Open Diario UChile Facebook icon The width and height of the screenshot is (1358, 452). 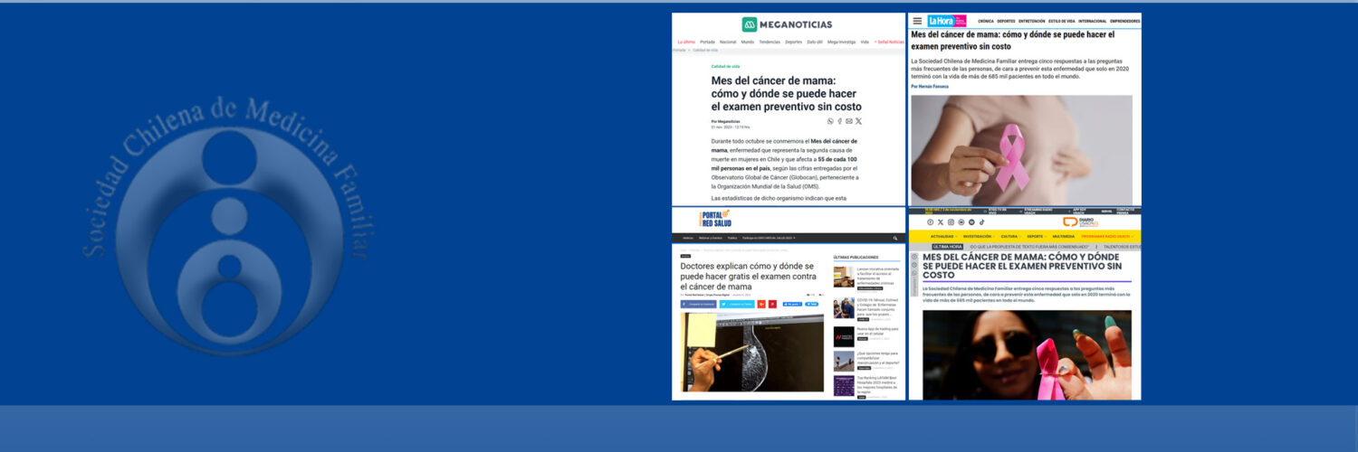[931, 222]
